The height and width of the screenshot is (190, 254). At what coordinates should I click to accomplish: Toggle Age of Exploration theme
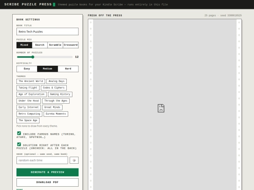[x=32, y=94]
